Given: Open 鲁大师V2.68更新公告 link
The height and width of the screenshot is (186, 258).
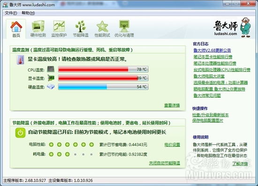Looking at the screenshot, I should pyautogui.click(x=212, y=50).
